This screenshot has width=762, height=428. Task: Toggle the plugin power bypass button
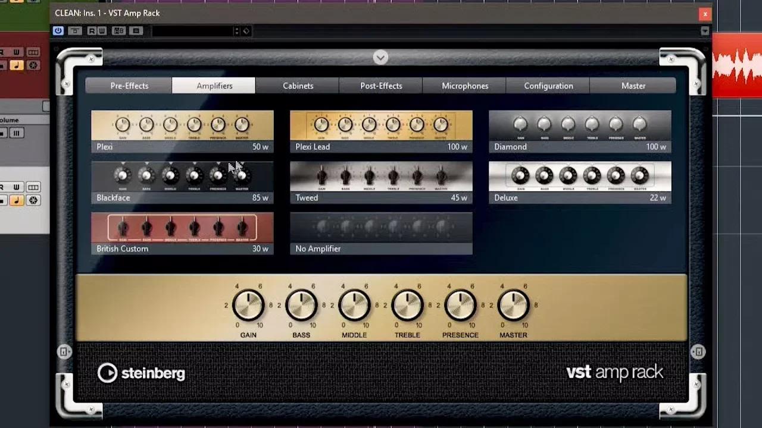point(58,31)
